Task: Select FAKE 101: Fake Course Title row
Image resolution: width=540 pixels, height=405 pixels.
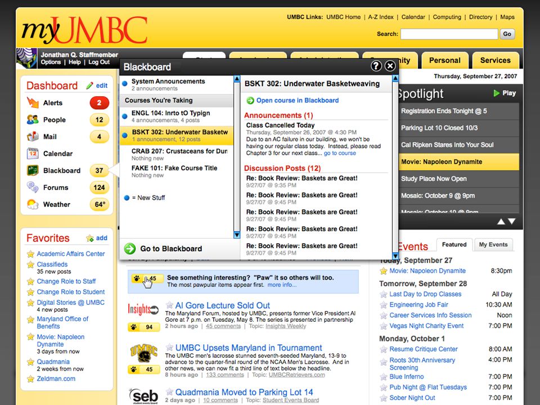Action: click(x=177, y=171)
